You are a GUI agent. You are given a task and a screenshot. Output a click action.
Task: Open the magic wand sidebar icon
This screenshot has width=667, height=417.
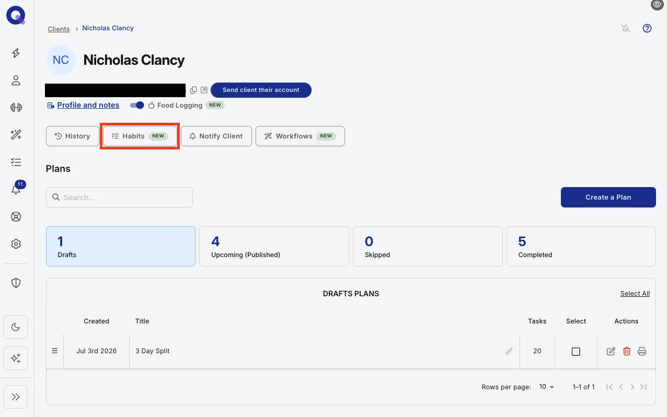tap(16, 135)
